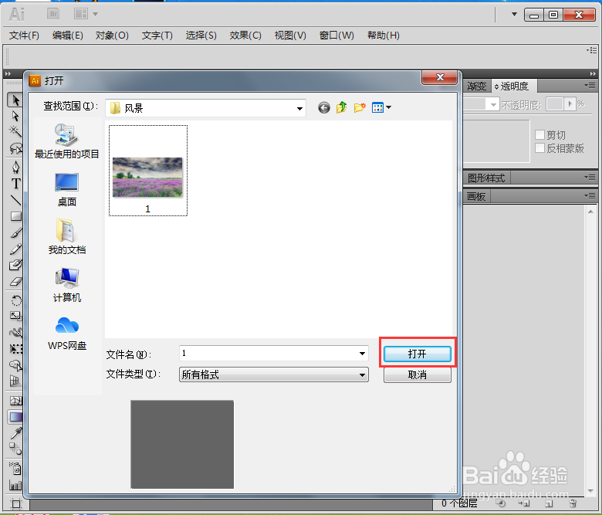Select the Scale tool
Screen dimensions: 602x515
[x=15, y=316]
